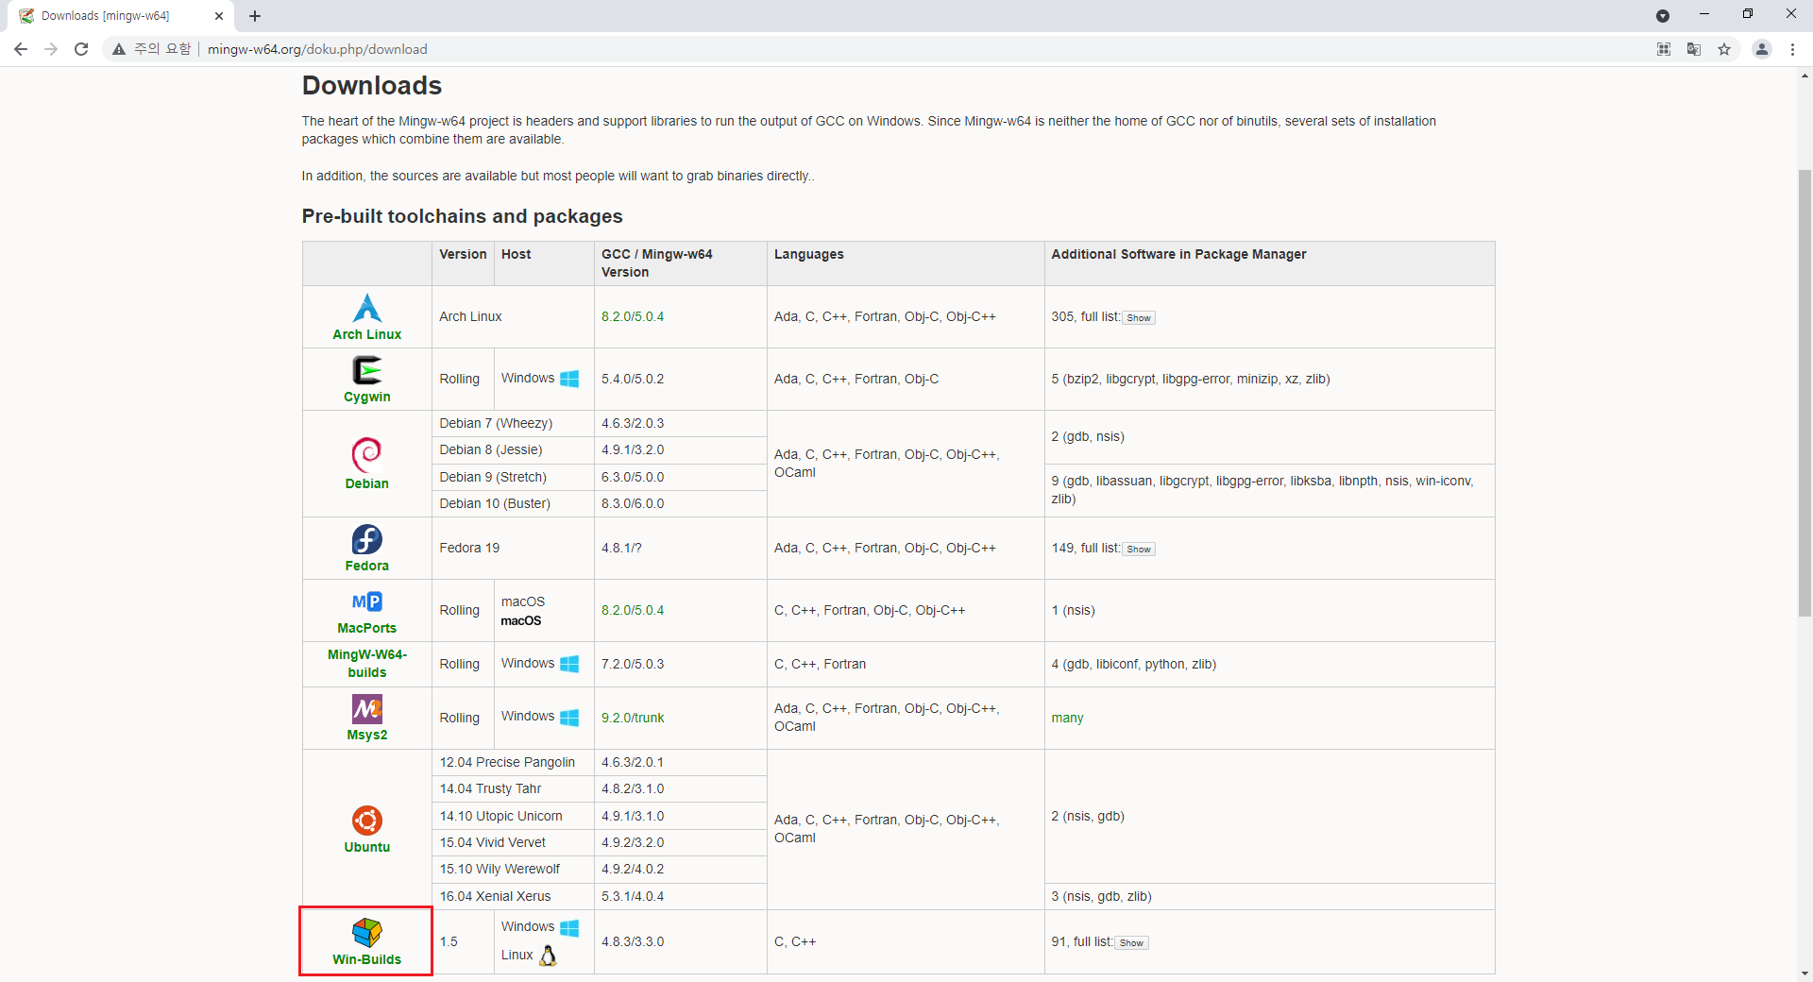
Task: Open the Cygwin link
Action: [x=366, y=397]
